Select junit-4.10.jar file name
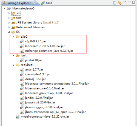 click(34, 60)
